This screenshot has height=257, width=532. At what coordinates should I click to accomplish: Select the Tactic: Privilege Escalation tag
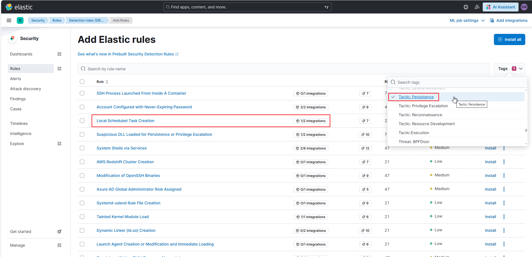[x=456, y=106]
